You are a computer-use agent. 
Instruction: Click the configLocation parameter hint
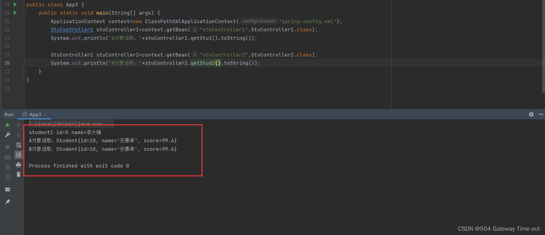coord(259,21)
